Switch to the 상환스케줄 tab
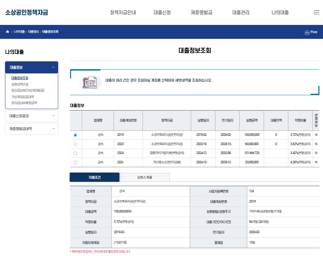 (144, 177)
